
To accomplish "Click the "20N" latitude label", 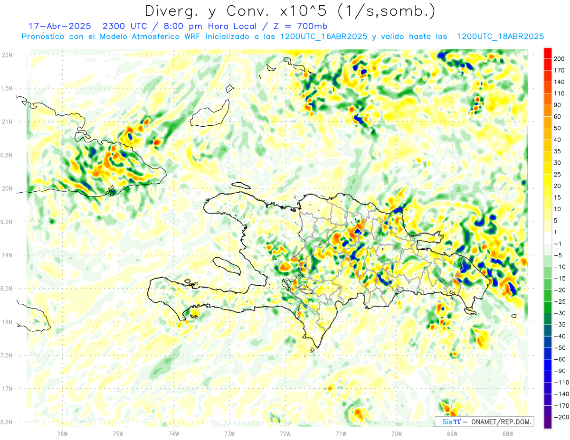I will (8, 188).
